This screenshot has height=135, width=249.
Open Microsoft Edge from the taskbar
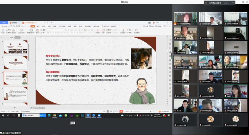49,116
